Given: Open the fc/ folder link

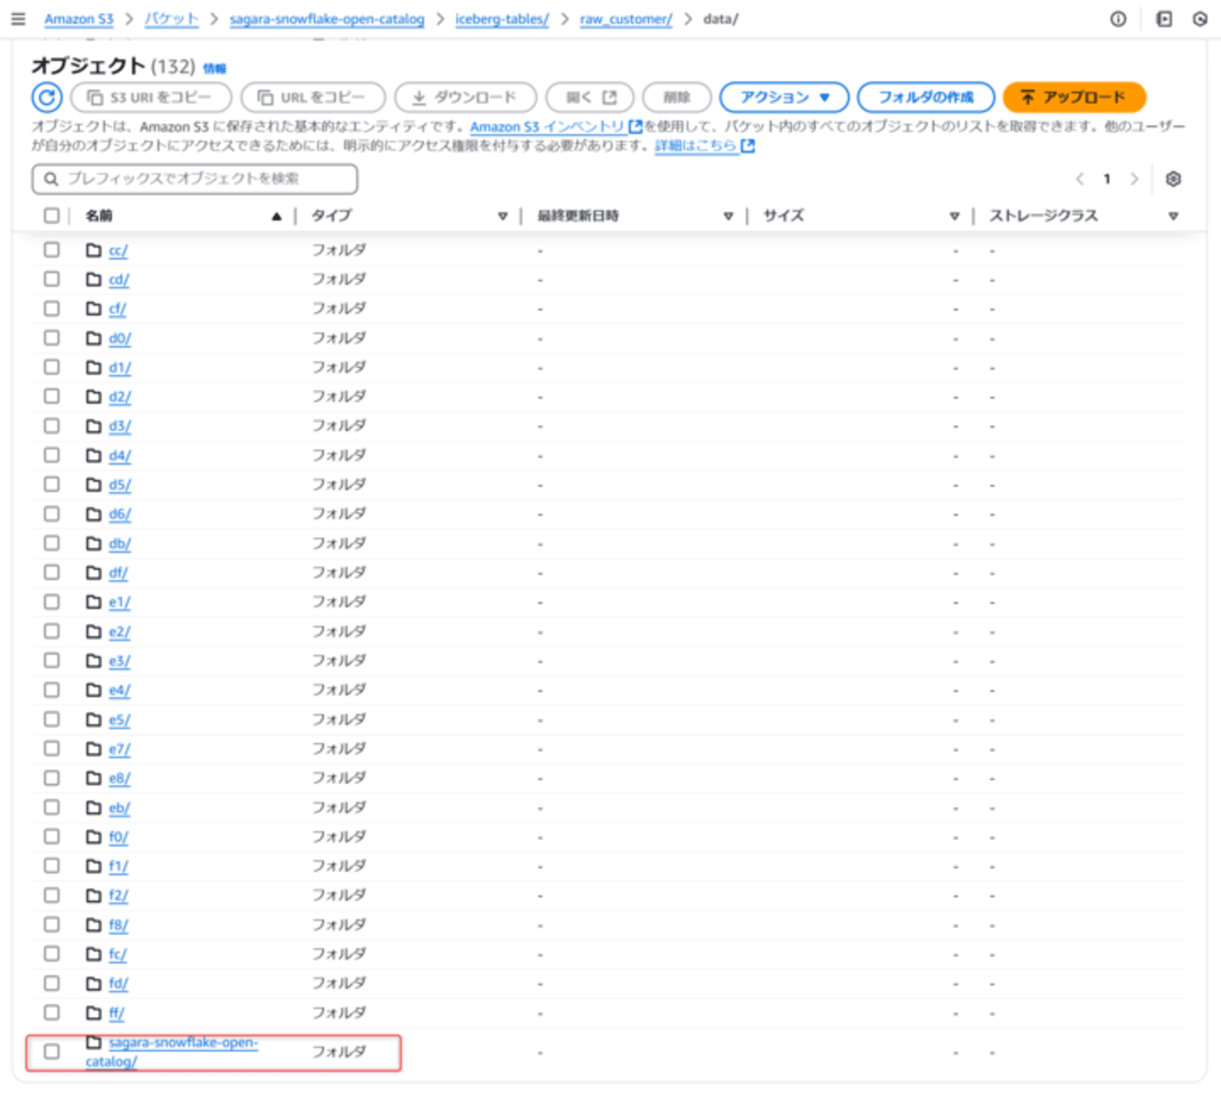Looking at the screenshot, I should point(117,954).
